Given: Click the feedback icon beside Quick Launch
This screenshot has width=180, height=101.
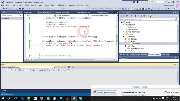Looking at the screenshot, I should coord(138,2).
